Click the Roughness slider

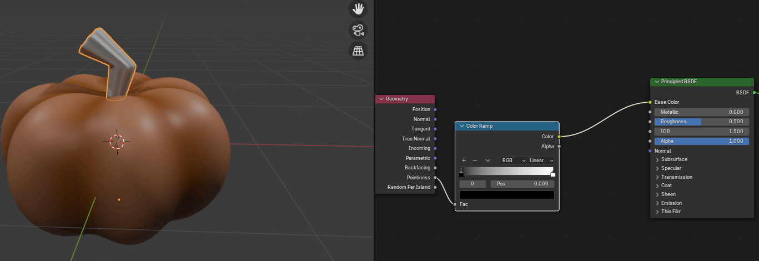coord(702,122)
